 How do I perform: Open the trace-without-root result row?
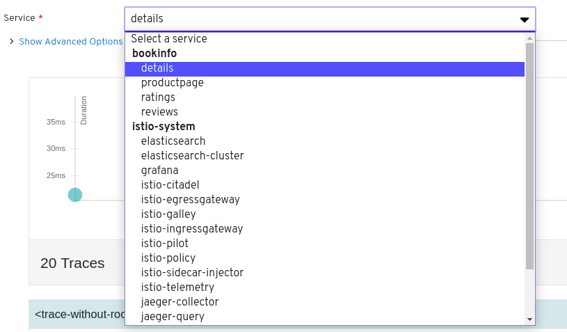[x=77, y=314]
